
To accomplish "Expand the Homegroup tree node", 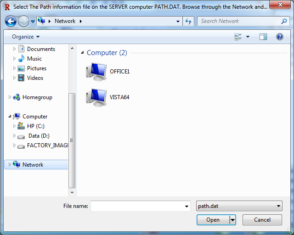I will [x=10, y=97].
